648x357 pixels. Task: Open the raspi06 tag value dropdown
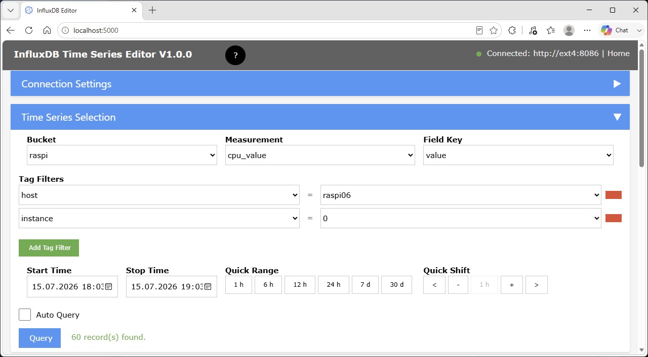461,195
